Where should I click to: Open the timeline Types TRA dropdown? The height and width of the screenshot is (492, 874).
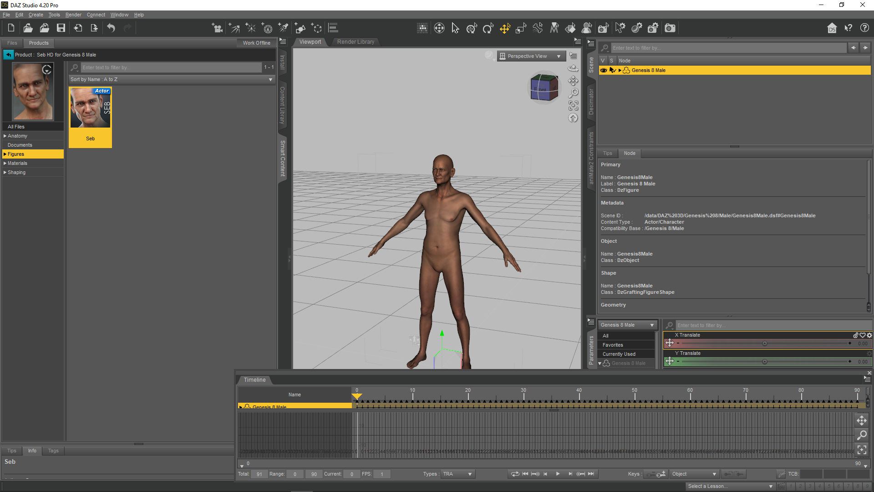457,474
